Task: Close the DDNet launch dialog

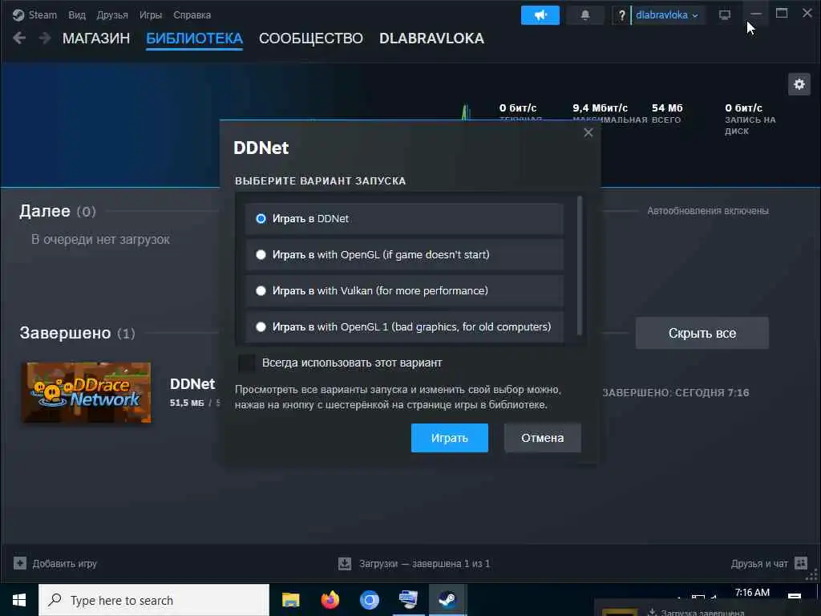Action: click(588, 132)
